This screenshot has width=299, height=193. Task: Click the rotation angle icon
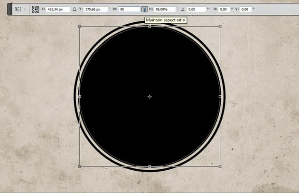click(x=183, y=9)
